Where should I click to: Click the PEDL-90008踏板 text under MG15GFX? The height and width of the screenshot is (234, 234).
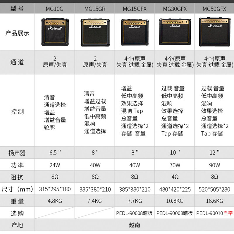(x=135, y=214)
